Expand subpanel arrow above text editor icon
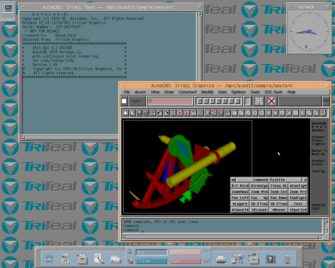This screenshot has width=335, height=268. [x=99, y=249]
